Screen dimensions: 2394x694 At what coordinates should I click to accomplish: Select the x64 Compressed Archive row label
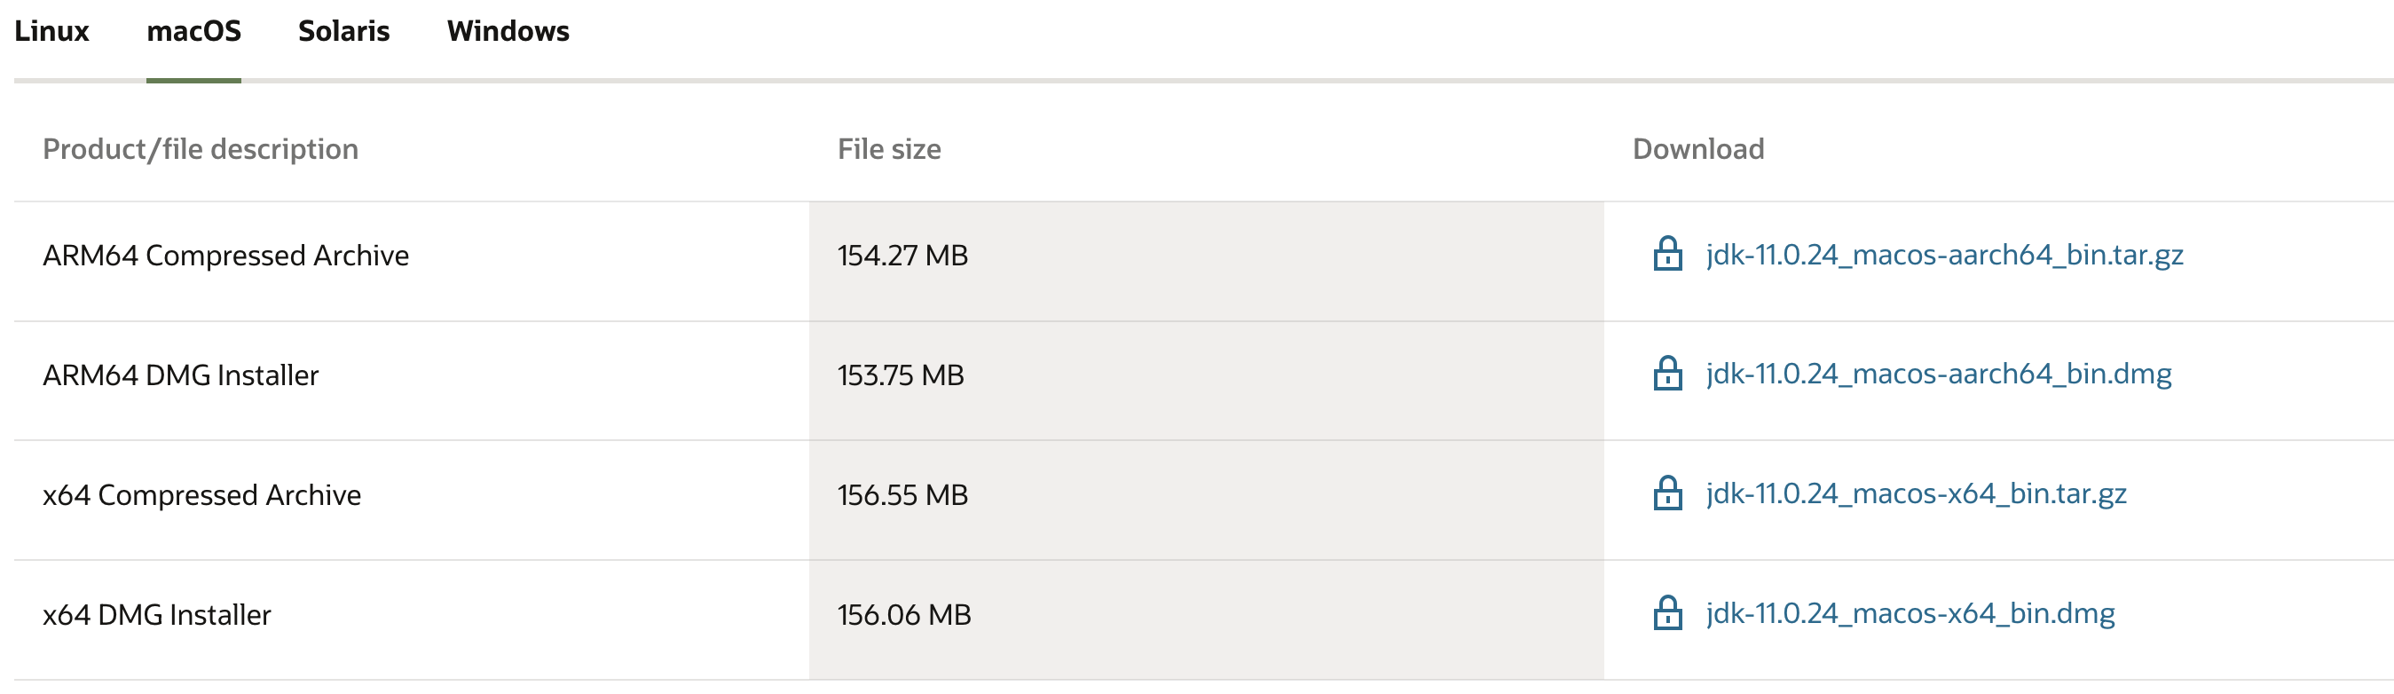coord(201,495)
